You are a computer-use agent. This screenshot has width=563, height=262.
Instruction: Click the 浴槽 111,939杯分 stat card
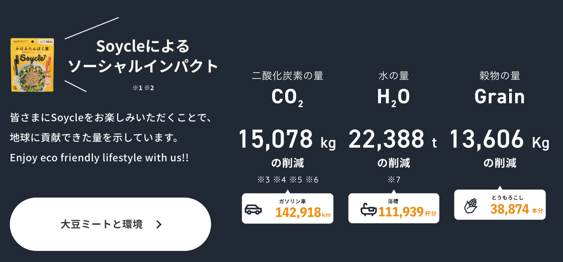[393, 208]
